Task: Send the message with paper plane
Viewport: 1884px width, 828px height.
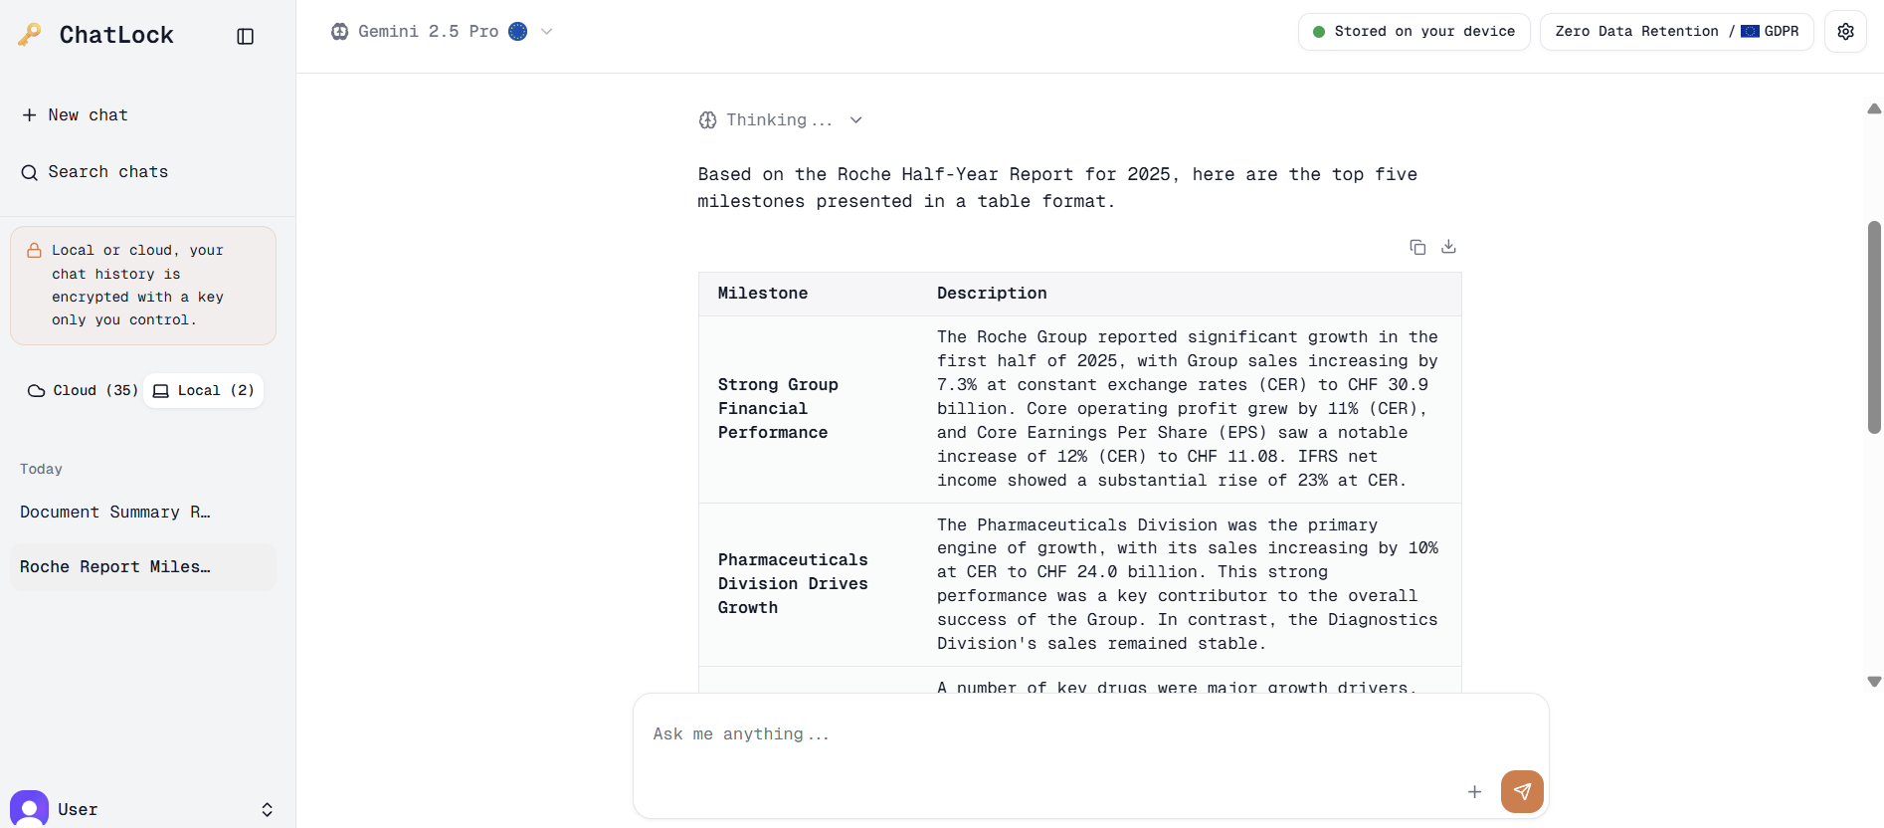Action: [x=1521, y=791]
